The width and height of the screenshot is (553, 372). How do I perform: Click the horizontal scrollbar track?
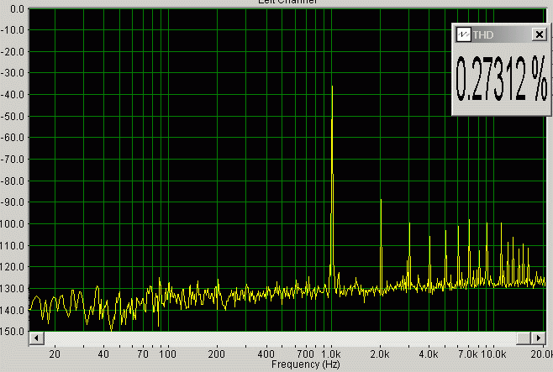[280, 338]
